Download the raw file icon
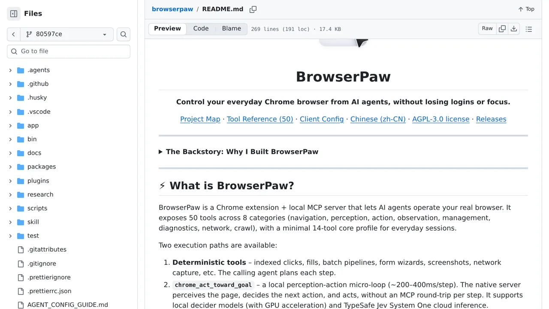This screenshot has width=549, height=309. click(514, 29)
